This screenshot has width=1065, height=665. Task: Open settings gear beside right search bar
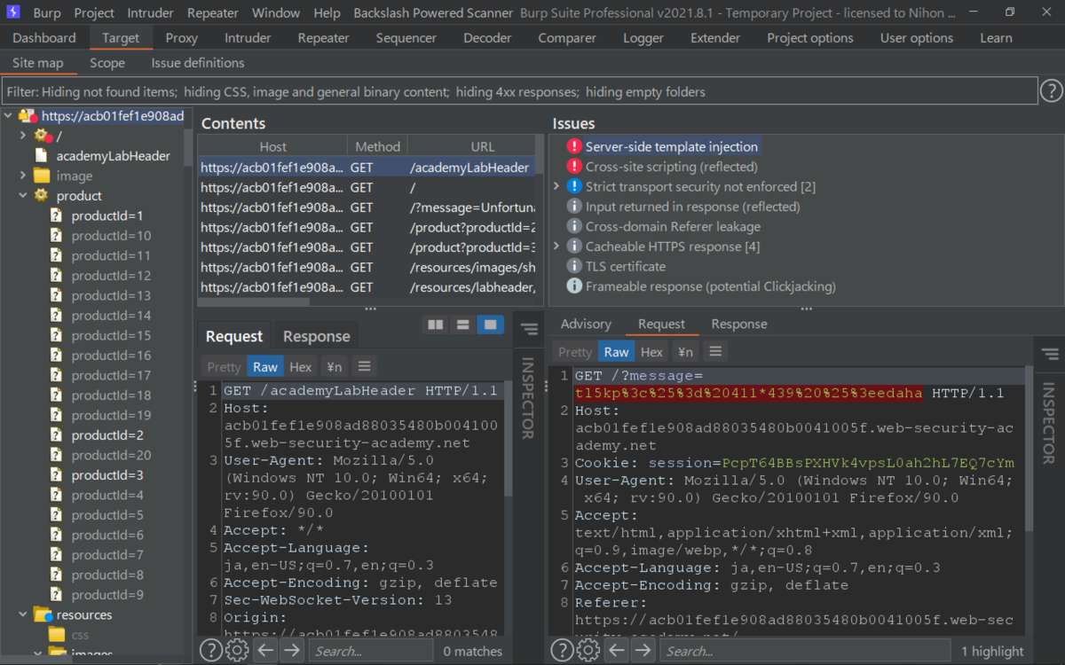(x=588, y=651)
